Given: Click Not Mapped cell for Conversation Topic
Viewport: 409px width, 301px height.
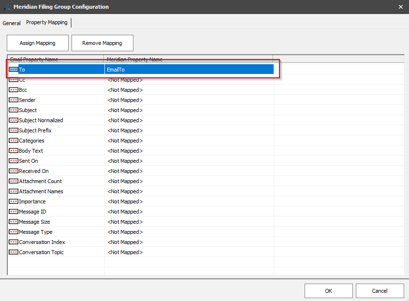Looking at the screenshot, I should point(189,252).
